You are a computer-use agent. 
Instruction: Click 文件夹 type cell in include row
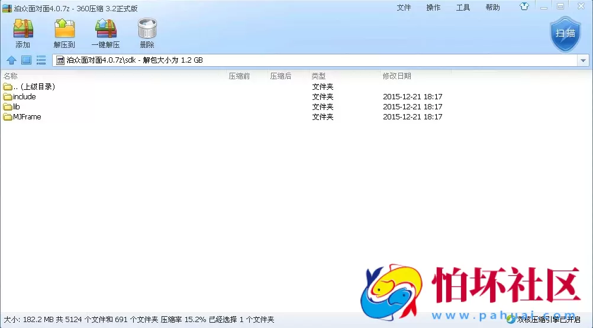(x=323, y=96)
